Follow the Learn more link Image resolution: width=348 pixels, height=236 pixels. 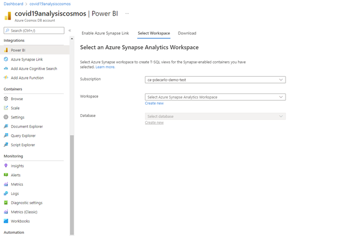pos(105,67)
